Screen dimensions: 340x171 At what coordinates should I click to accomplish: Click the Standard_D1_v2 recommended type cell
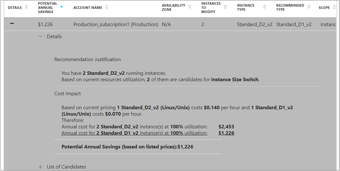pyautogui.click(x=294, y=25)
